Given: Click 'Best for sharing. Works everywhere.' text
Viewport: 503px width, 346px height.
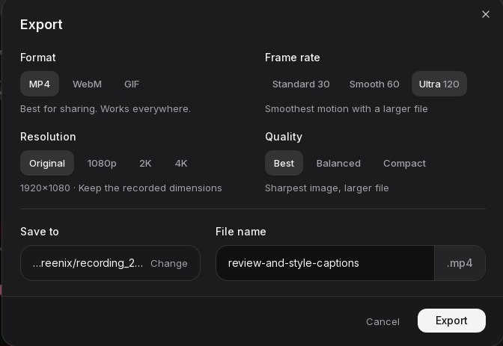Looking at the screenshot, I should (106, 109).
